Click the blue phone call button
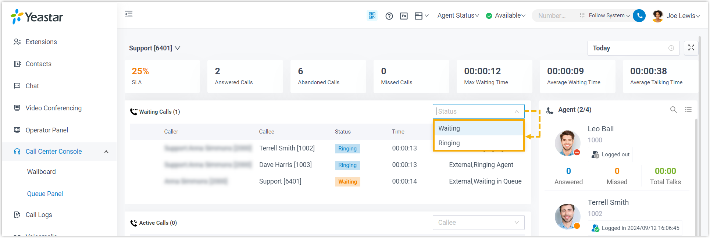The image size is (710, 238). (x=639, y=15)
